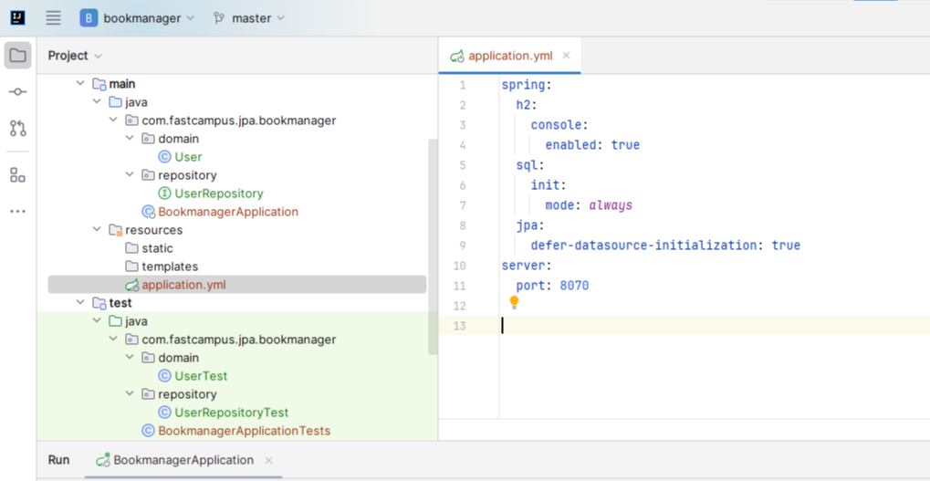Close the application.yml editor tab
The width and height of the screenshot is (930, 481).
(x=566, y=55)
